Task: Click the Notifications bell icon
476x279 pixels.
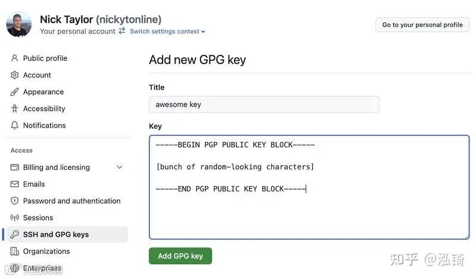Action: tap(15, 125)
